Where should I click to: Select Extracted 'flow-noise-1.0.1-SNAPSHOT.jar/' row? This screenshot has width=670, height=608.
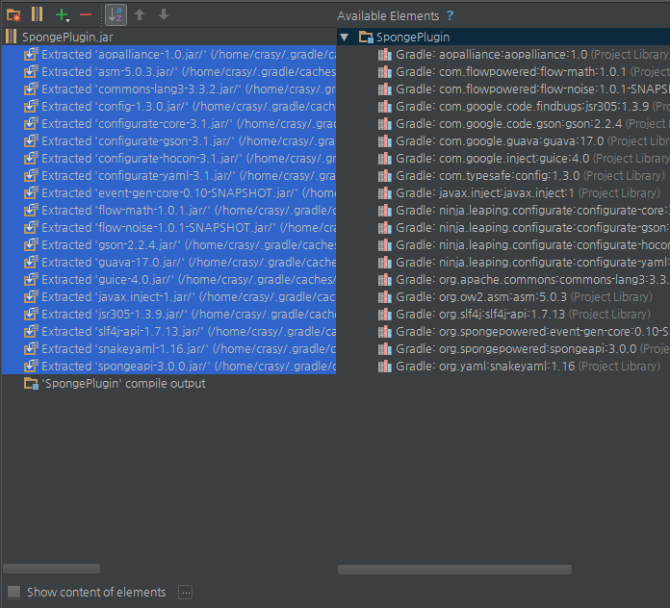tap(168, 228)
